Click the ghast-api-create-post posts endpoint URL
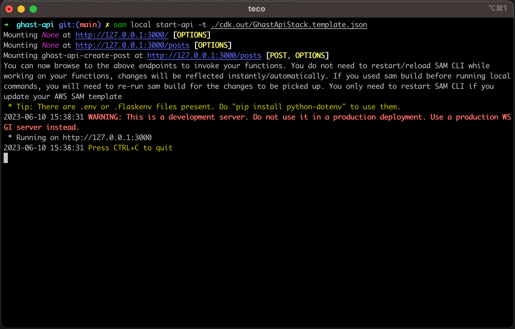This screenshot has height=329, width=515. coord(204,55)
